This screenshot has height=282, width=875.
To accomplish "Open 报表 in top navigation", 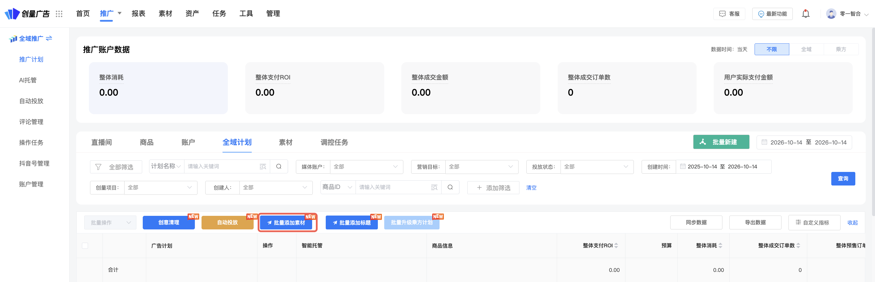I will (x=139, y=13).
